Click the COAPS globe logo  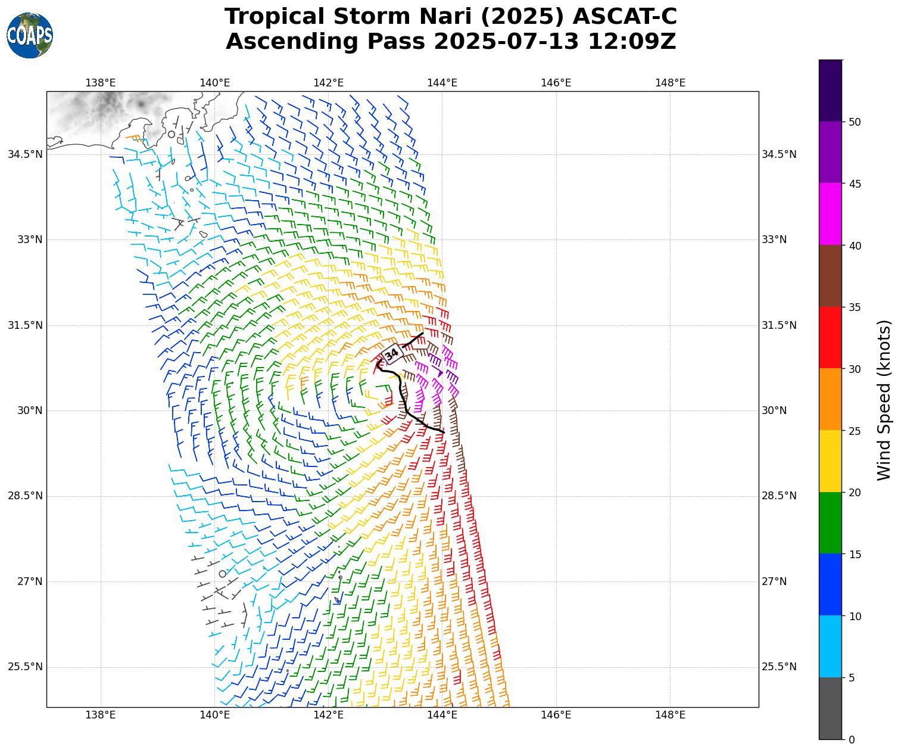(x=30, y=35)
